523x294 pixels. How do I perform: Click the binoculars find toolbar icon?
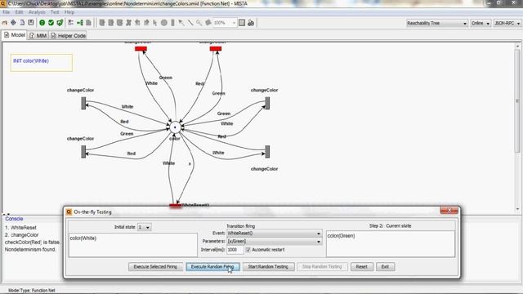pyautogui.click(x=251, y=23)
